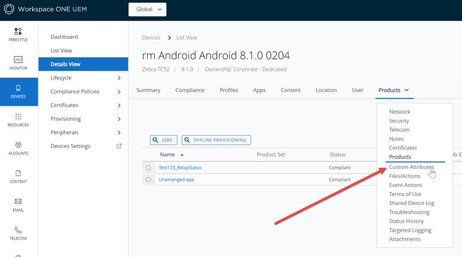Choose Notes from the dropdown menu

396,139
